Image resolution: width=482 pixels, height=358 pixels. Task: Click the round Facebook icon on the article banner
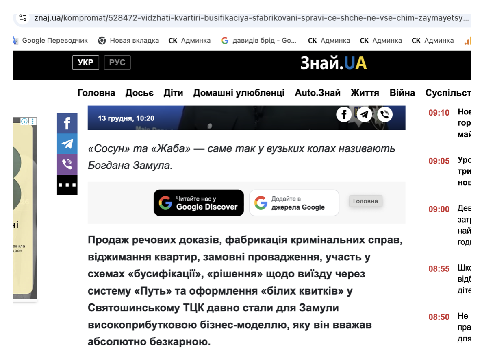[344, 114]
